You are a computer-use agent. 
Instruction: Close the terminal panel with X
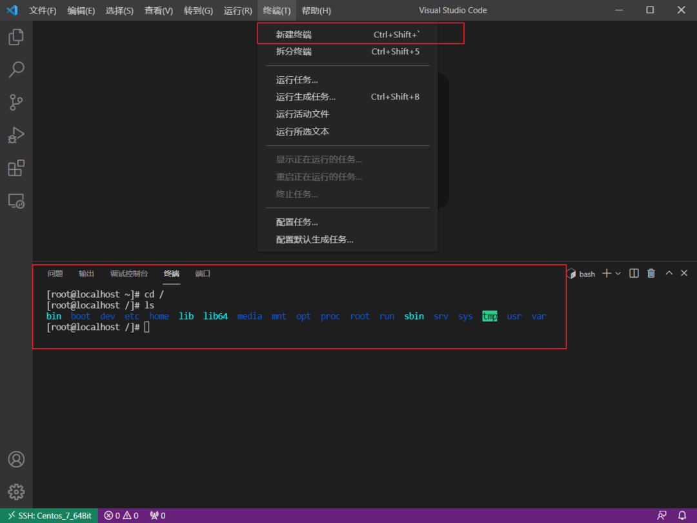(684, 273)
